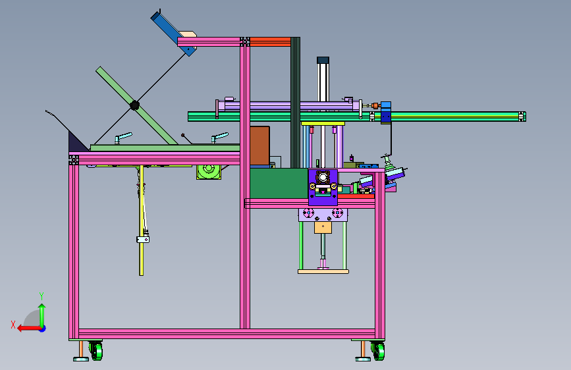This screenshot has height=370, width=571.
Task: Select the yellow vertical rod under the table
Action: click(142, 221)
